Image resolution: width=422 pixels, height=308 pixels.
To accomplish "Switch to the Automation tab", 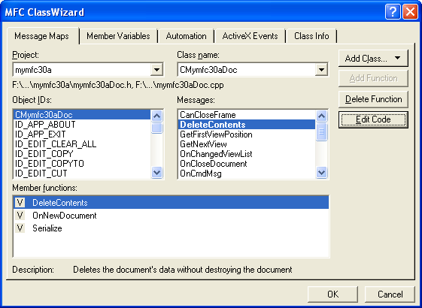I will pos(186,36).
